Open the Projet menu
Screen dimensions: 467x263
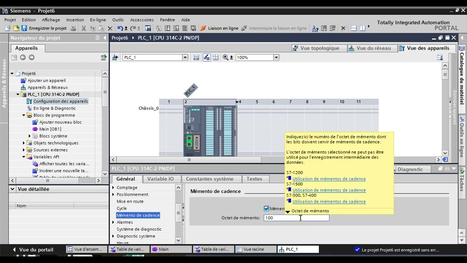coord(10,20)
